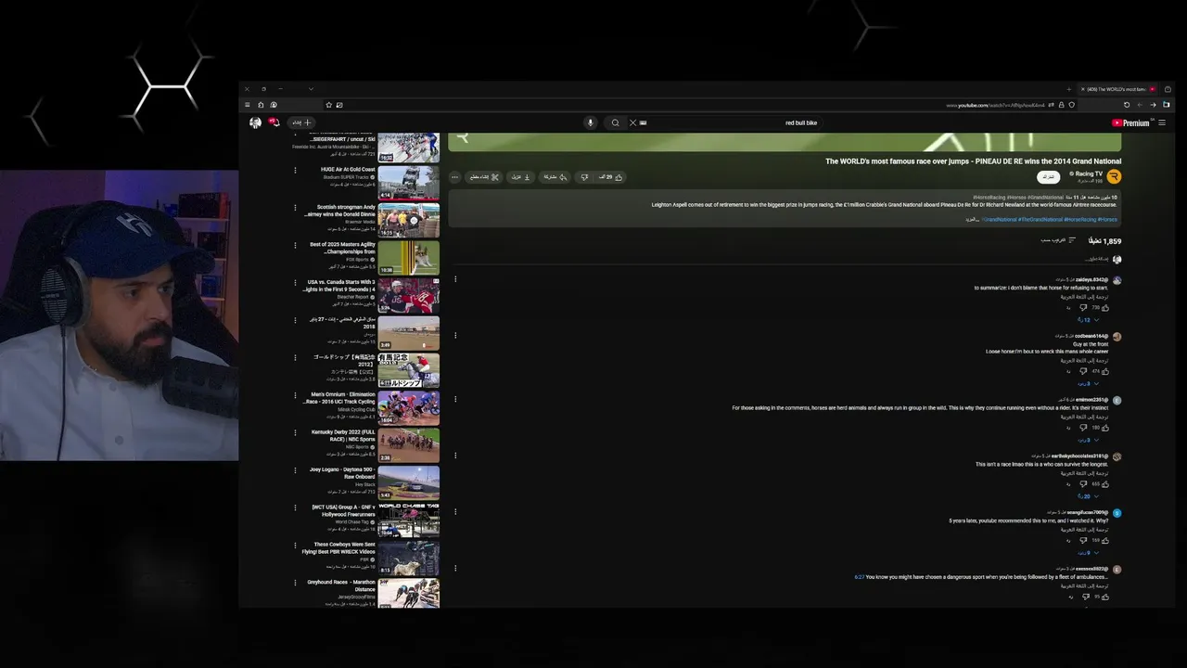Like the codbean6164 comment with 474 likes
This screenshot has width=1187, height=668.
1105,371
